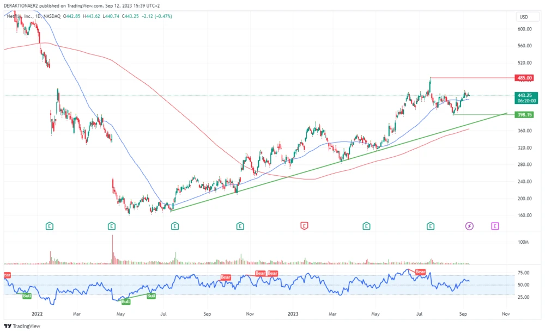
Task: Select the red 485.00 price label
Action: [x=524, y=78]
